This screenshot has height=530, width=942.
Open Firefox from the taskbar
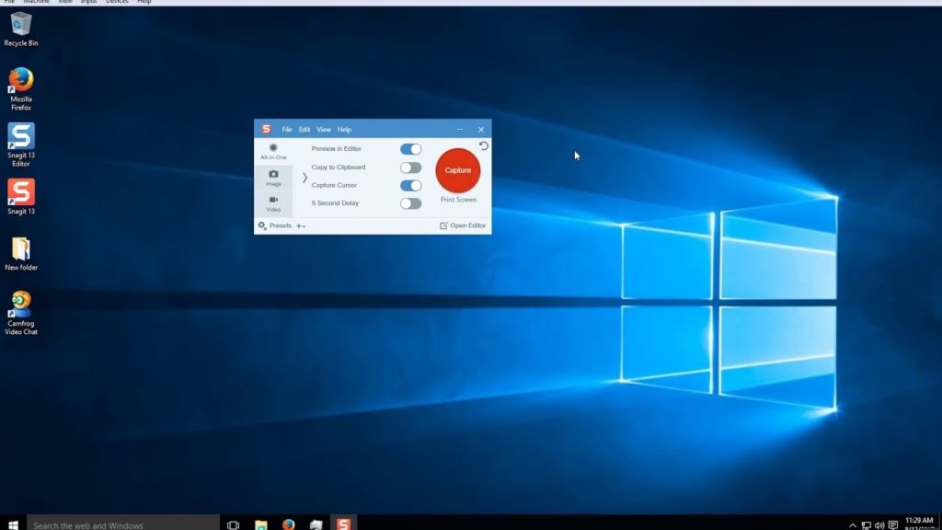pyautogui.click(x=288, y=524)
